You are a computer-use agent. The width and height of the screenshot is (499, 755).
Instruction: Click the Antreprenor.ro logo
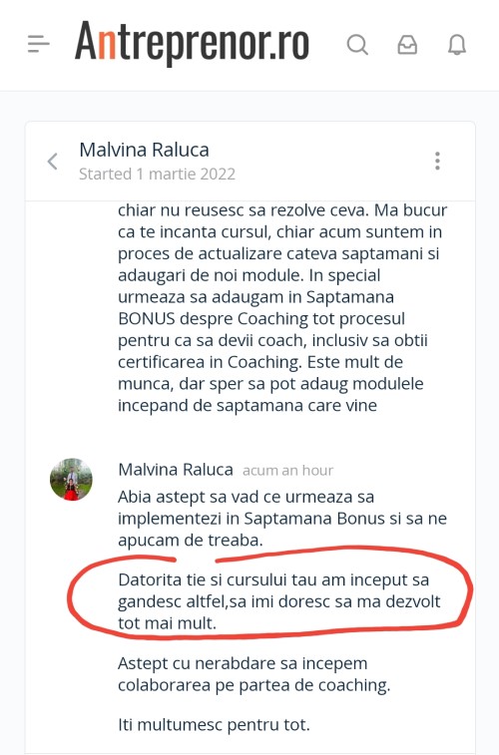192,42
